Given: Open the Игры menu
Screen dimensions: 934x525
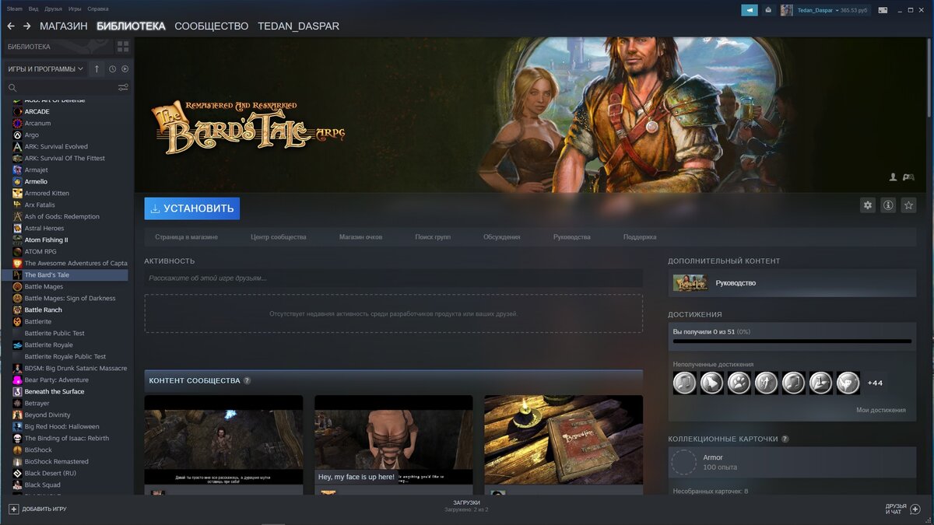Looking at the screenshot, I should pyautogui.click(x=75, y=9).
